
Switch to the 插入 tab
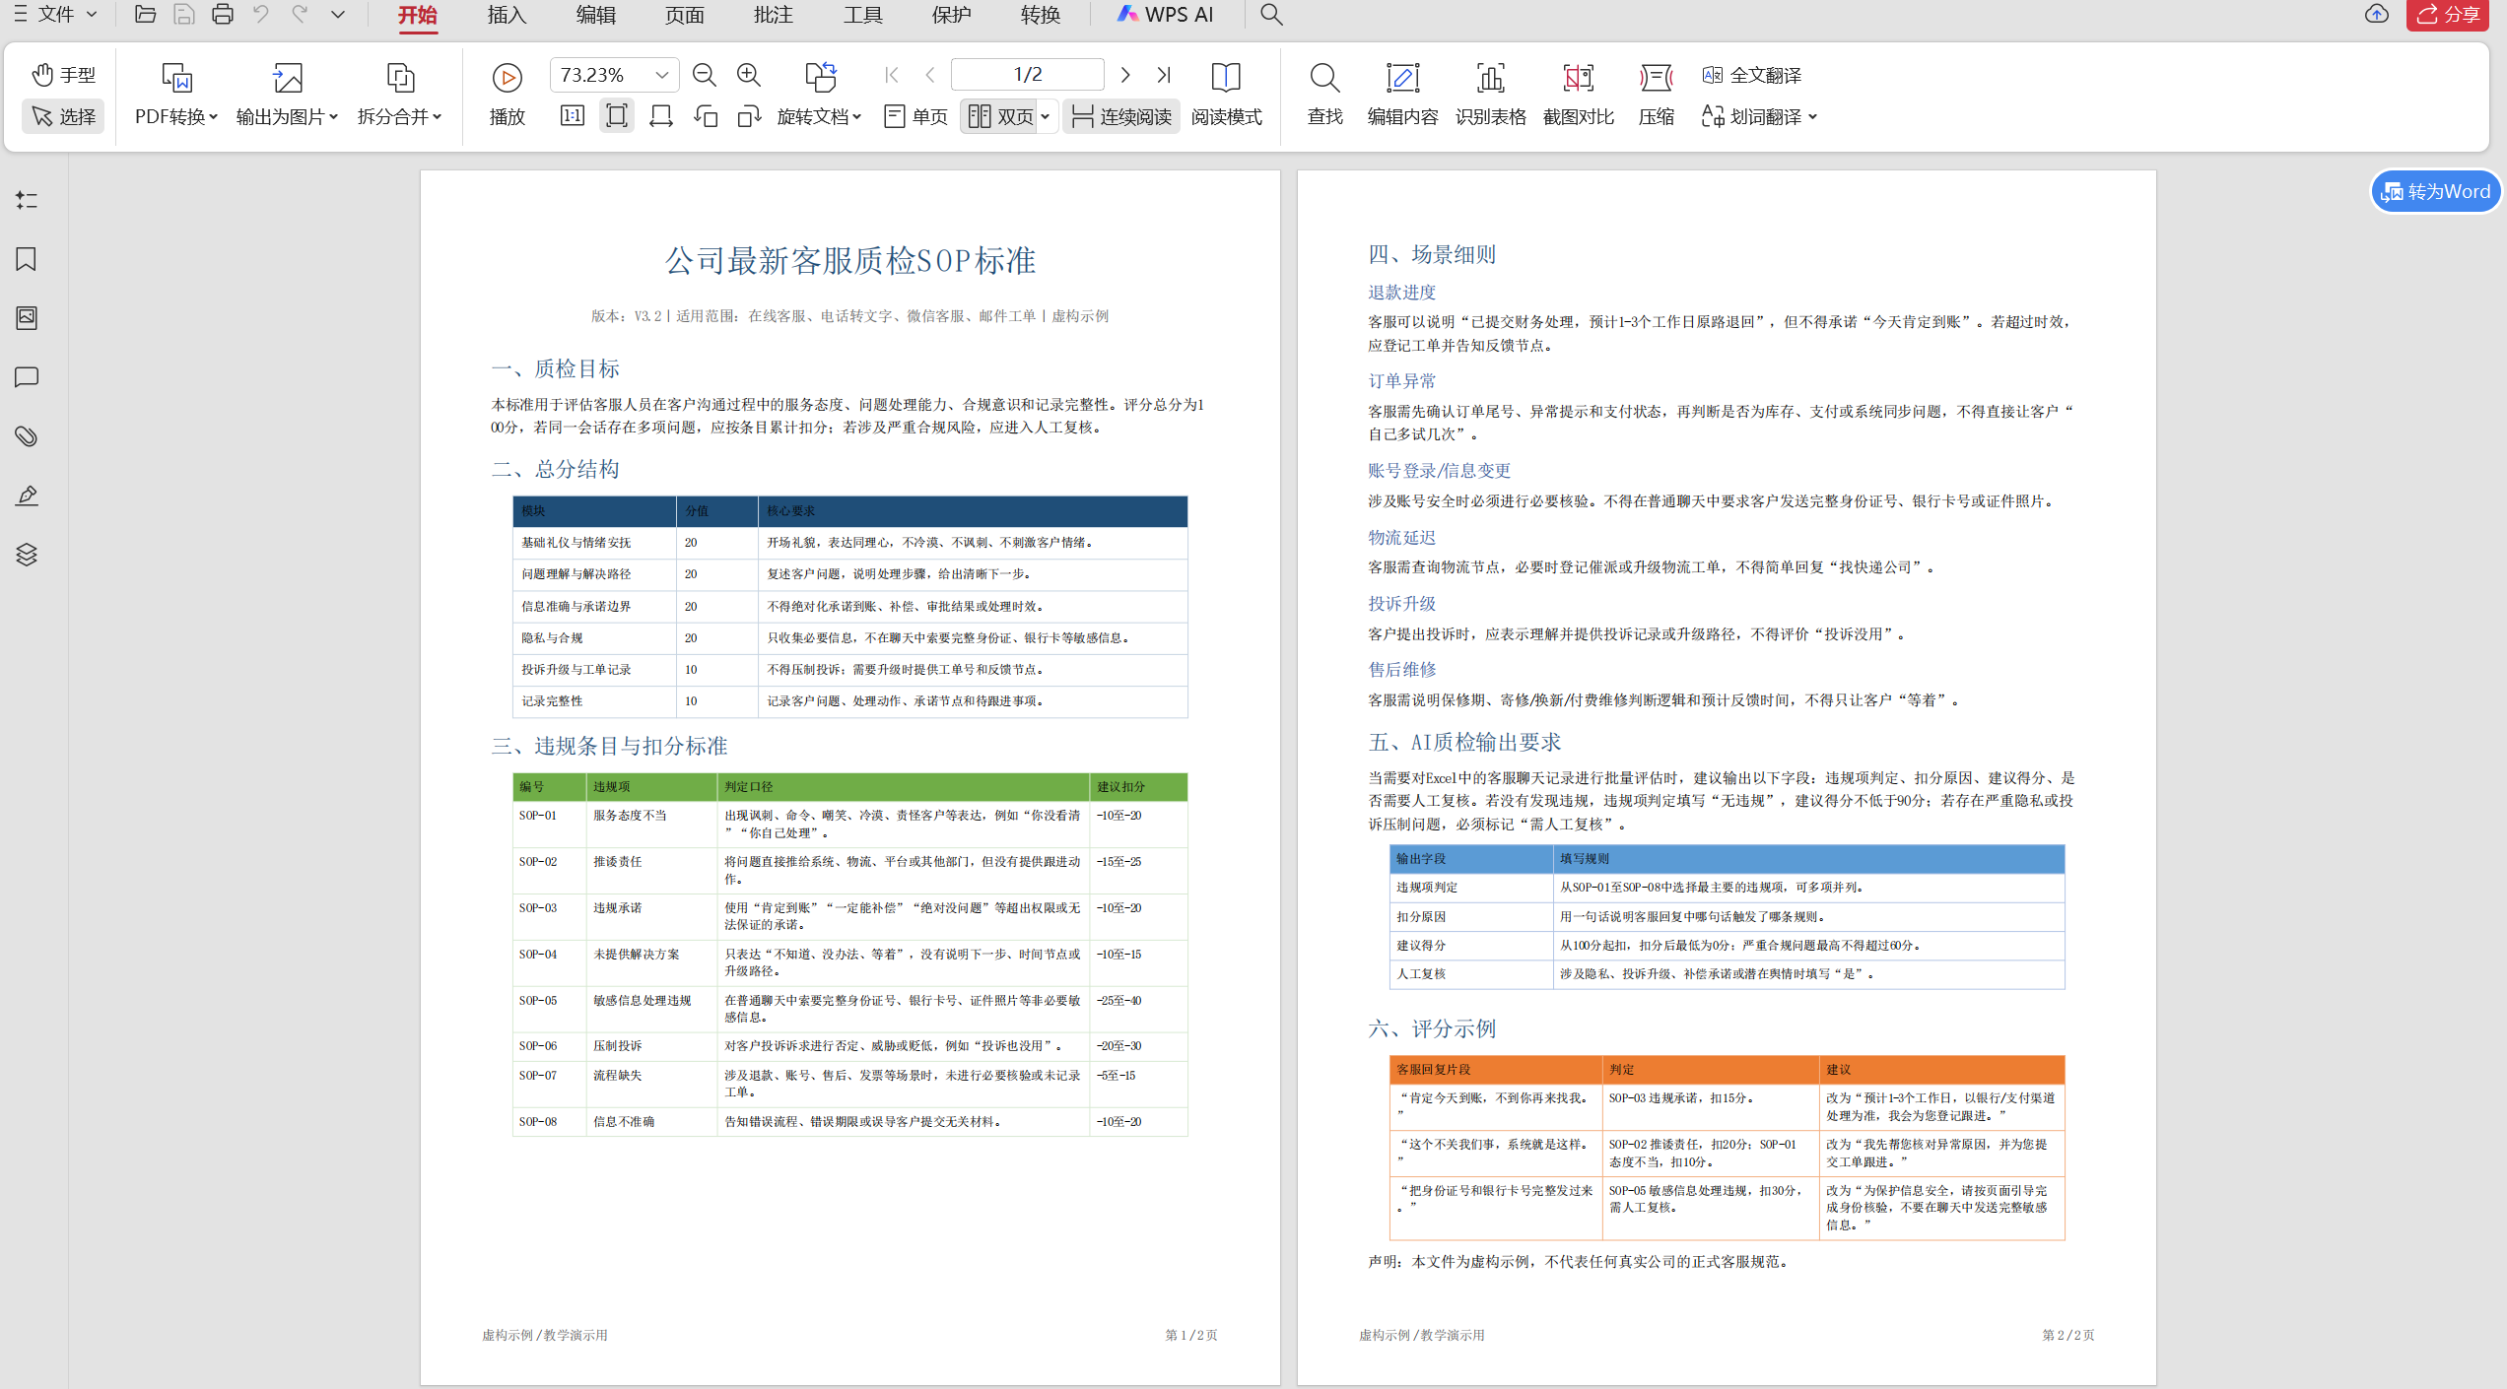click(507, 15)
